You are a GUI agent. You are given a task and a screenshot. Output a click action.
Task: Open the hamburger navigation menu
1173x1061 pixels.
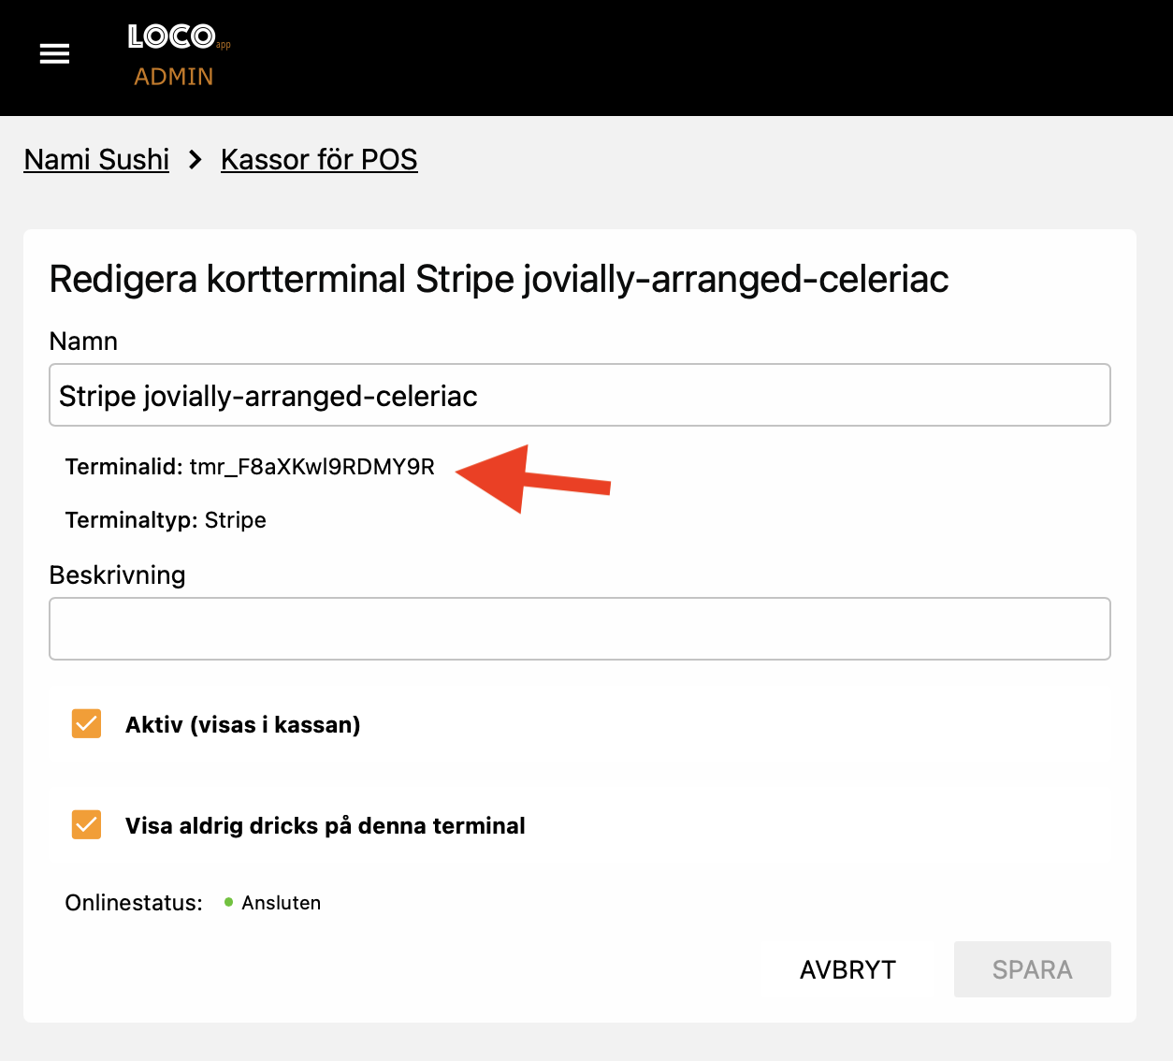click(x=54, y=54)
